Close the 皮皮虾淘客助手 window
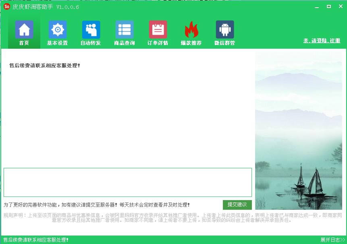Screen dimensions: 347x244 click(x=341, y=6)
